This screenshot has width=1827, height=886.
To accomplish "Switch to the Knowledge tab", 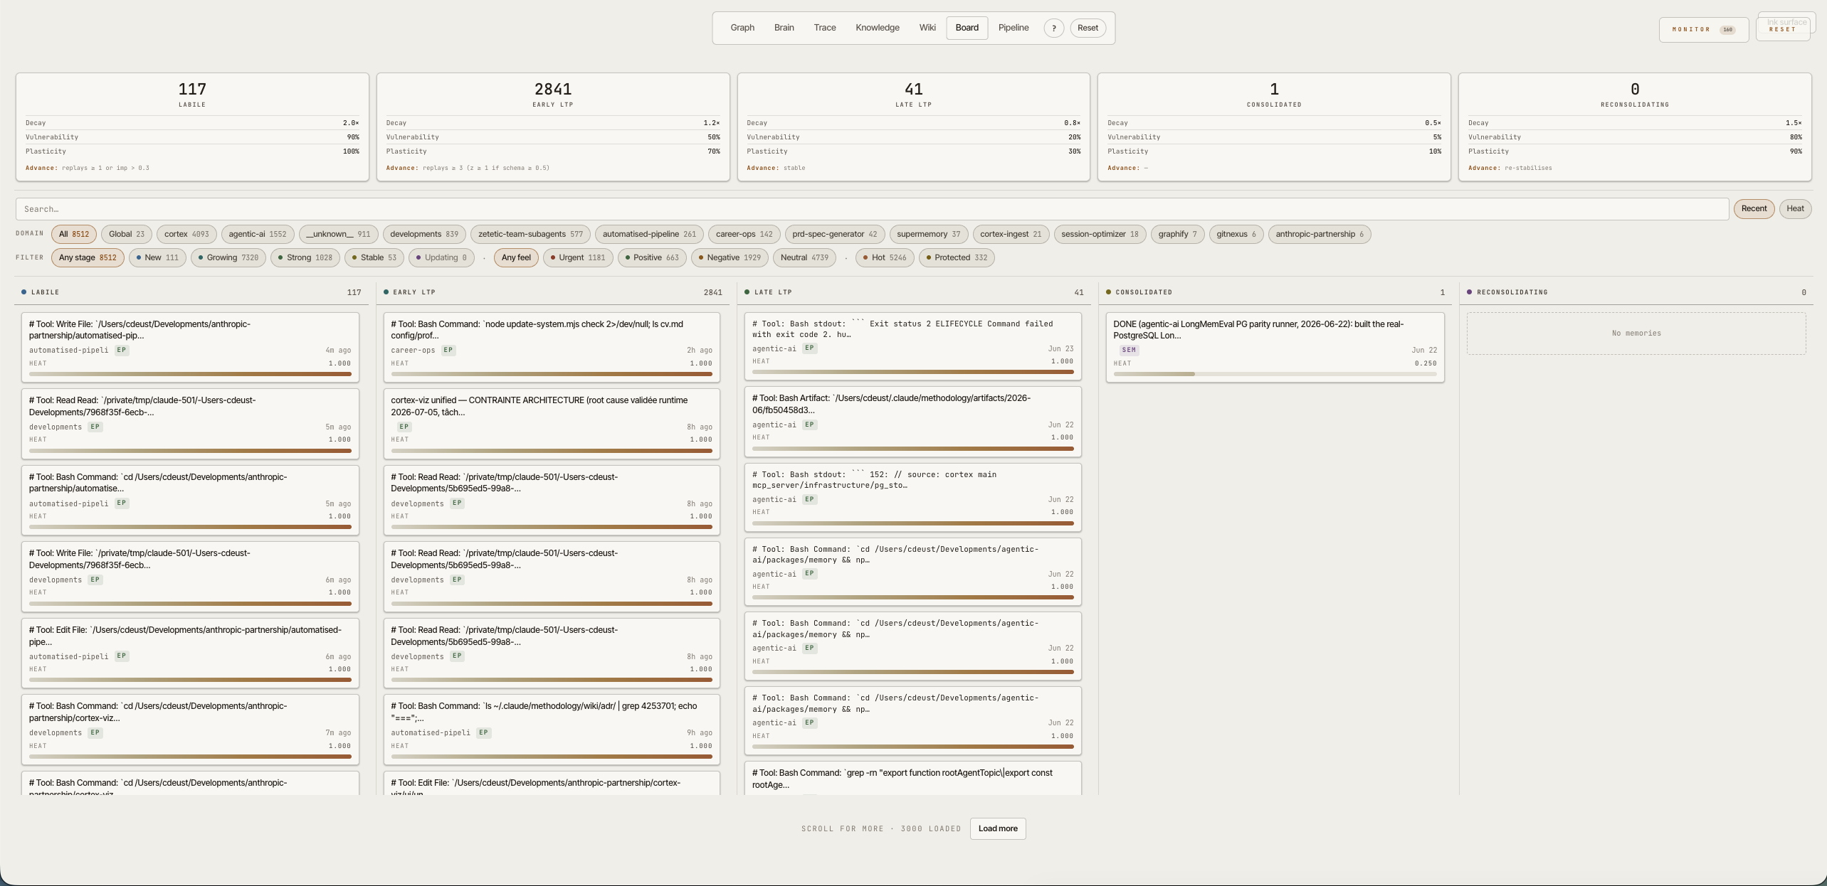I will point(877,28).
